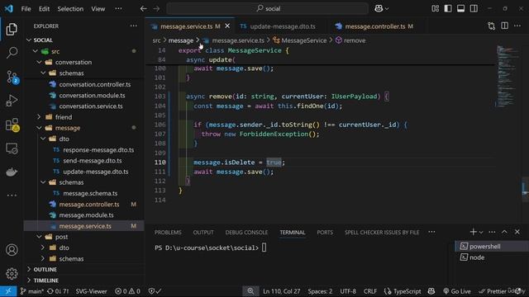Show hidden menu bar items

(118, 9)
